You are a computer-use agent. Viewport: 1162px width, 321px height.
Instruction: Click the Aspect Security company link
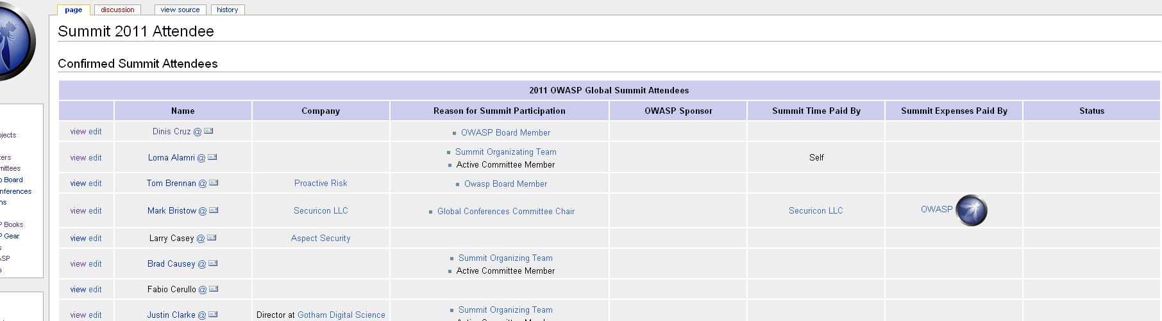[x=321, y=238]
